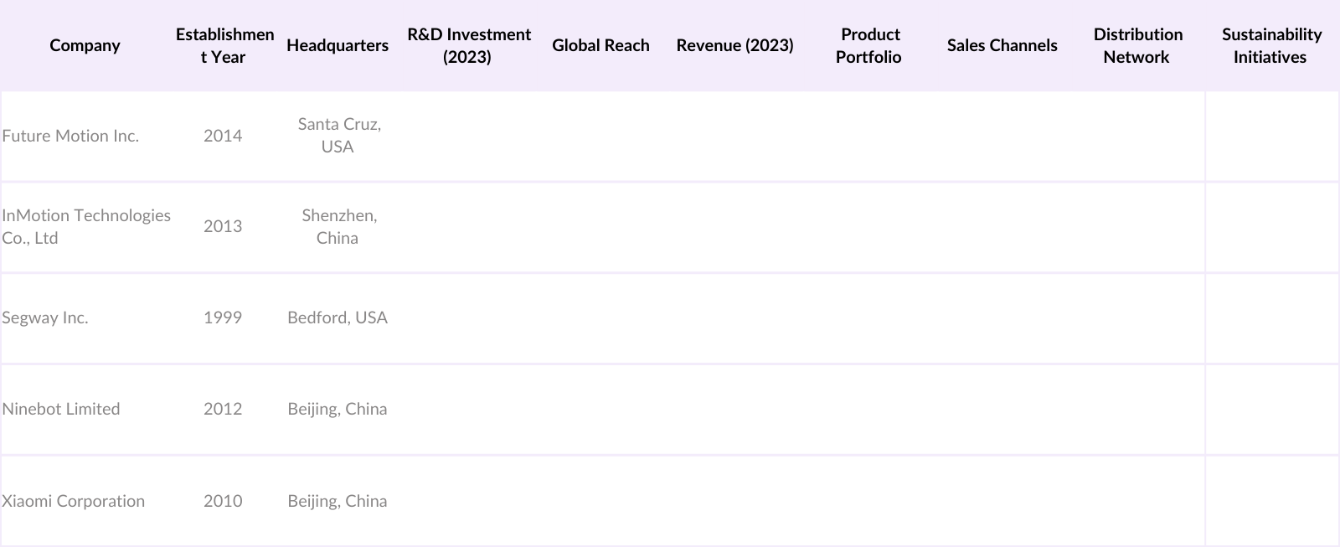Select the Establishment Year column header
Viewport: 1340px width, 547px height.
pos(224,45)
